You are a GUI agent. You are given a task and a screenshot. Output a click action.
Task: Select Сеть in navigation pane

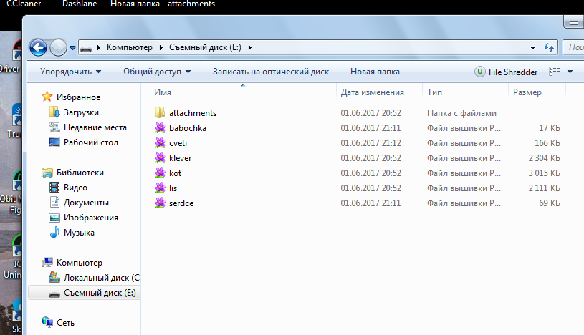[x=65, y=323]
